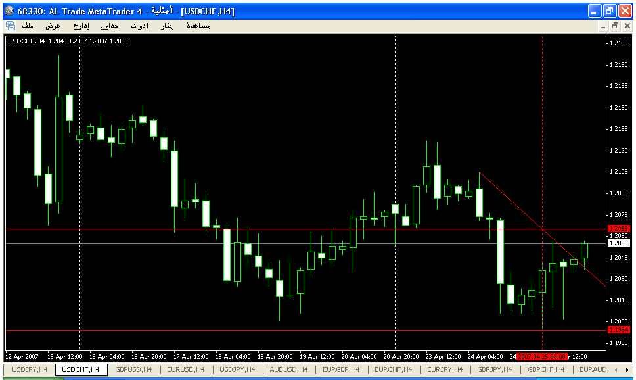The height and width of the screenshot is (380, 636).
Task: Click the USDCHF,H4 OHLC text in chart corner
Action: pos(68,41)
